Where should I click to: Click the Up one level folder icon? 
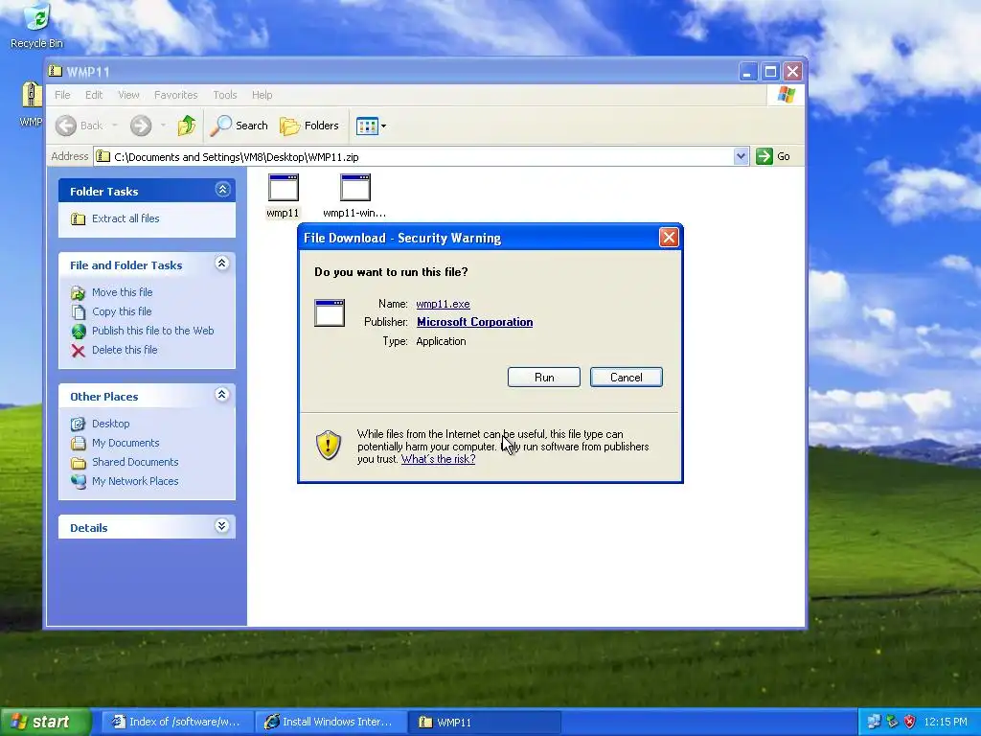(x=186, y=126)
